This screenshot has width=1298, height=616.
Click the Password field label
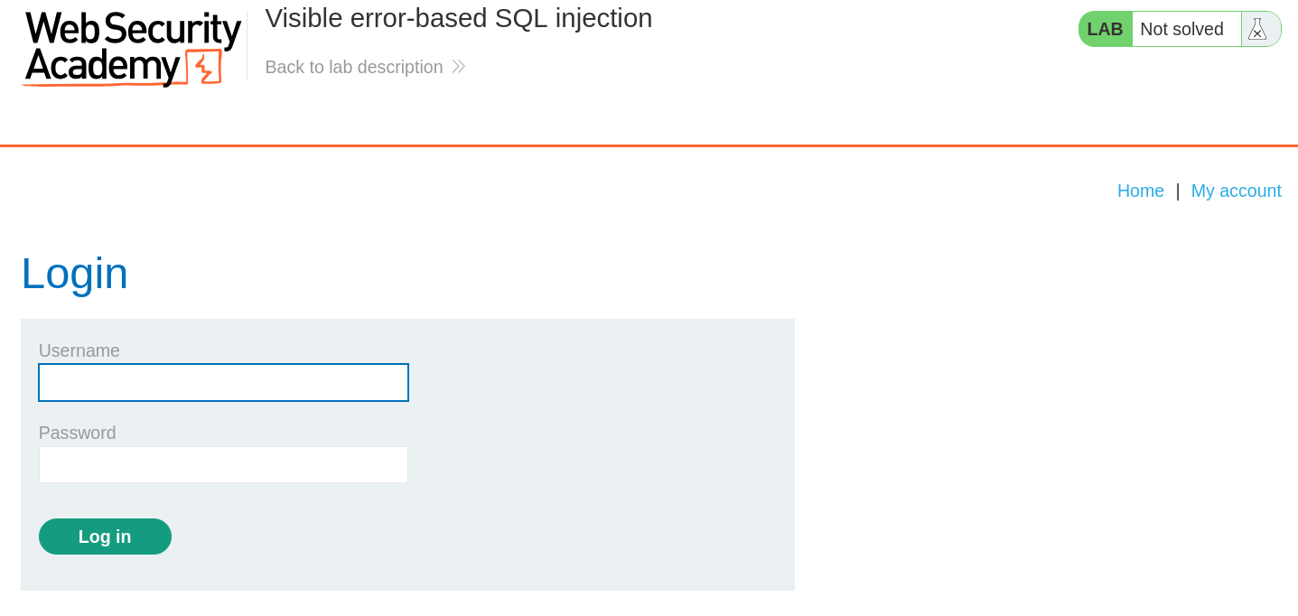coord(78,433)
